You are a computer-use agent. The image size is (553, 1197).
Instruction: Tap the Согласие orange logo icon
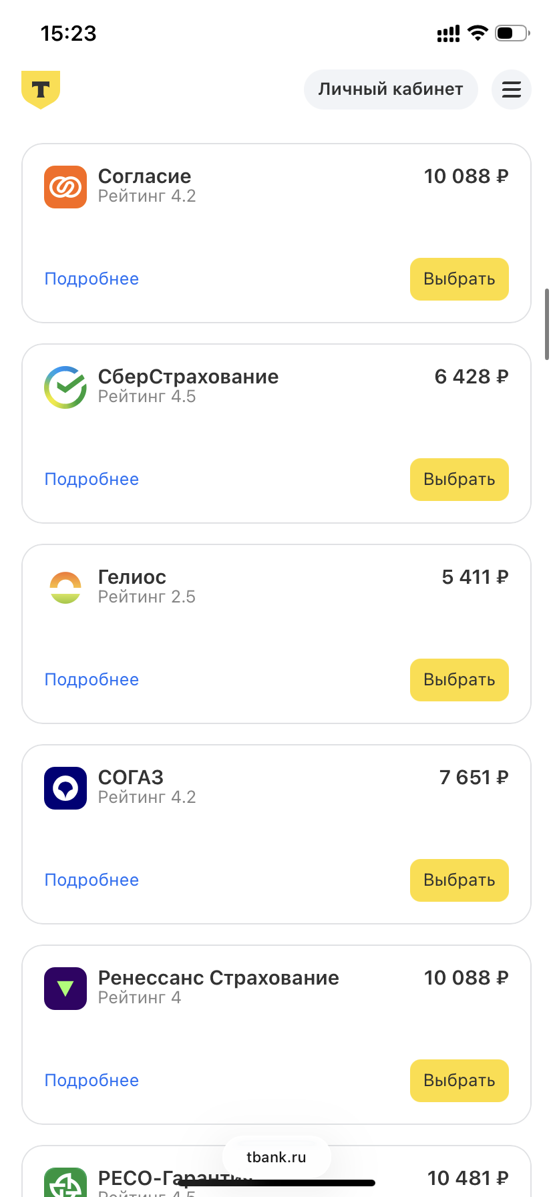[x=65, y=187]
